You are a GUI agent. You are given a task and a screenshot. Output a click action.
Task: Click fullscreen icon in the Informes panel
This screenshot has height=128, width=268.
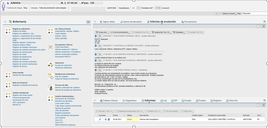pos(264,105)
